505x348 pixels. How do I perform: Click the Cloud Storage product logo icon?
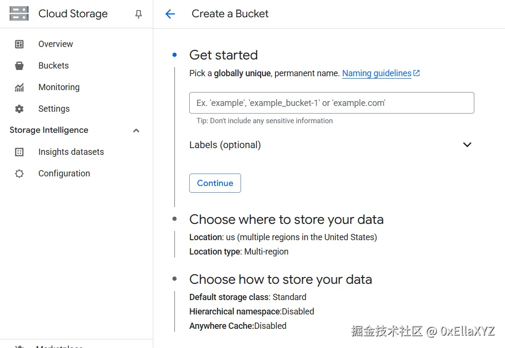19,14
